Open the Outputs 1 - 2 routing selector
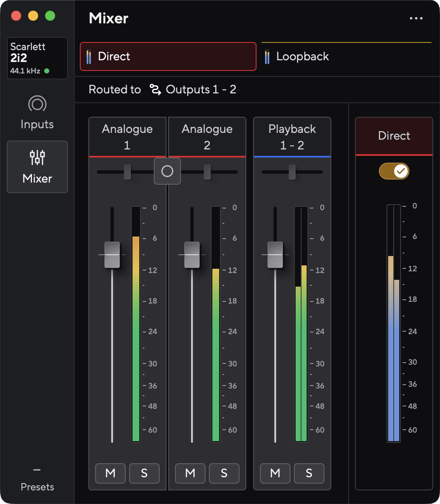 [x=193, y=89]
